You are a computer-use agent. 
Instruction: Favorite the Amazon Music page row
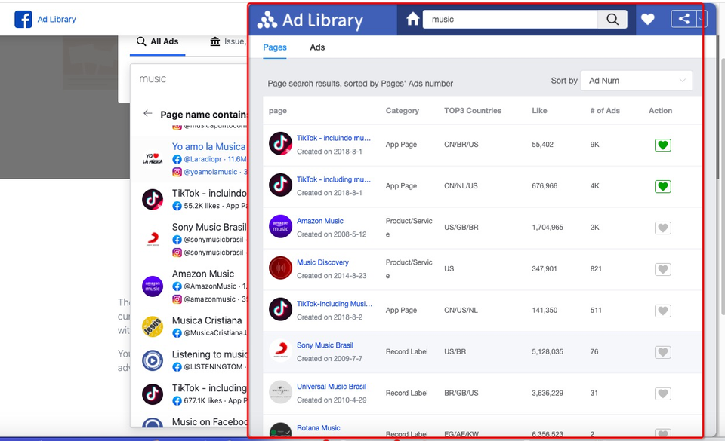tap(662, 228)
